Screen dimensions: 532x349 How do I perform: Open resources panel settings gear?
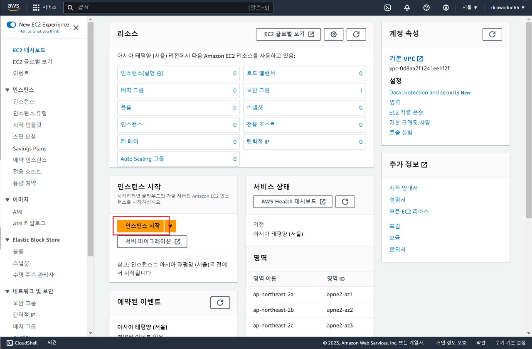click(x=333, y=34)
